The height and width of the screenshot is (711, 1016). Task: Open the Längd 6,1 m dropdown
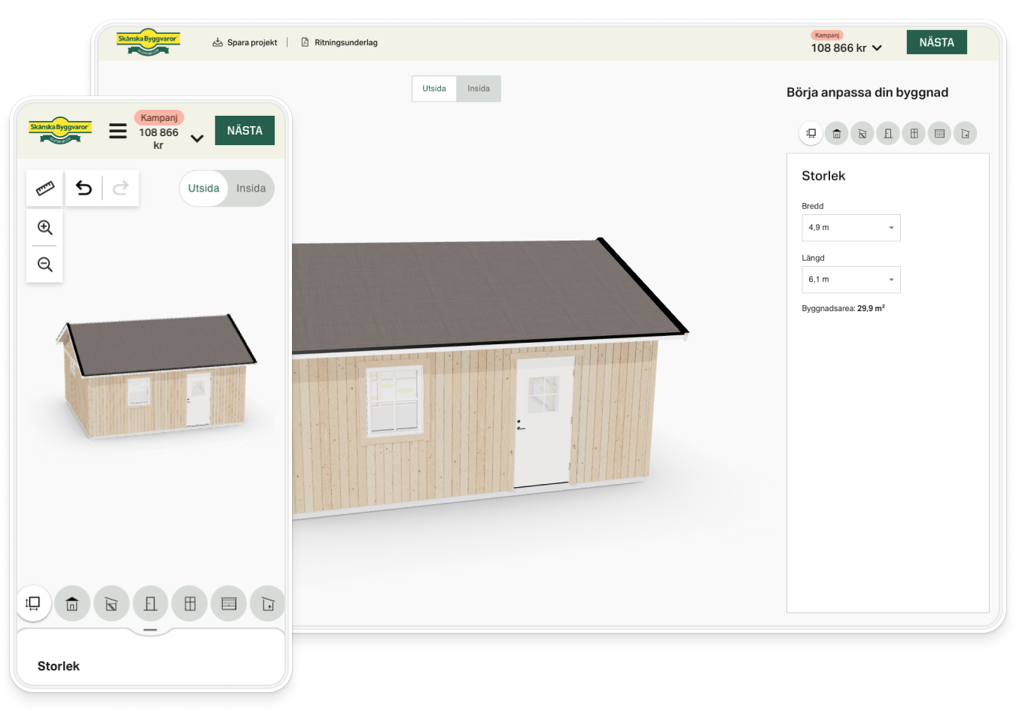point(851,280)
